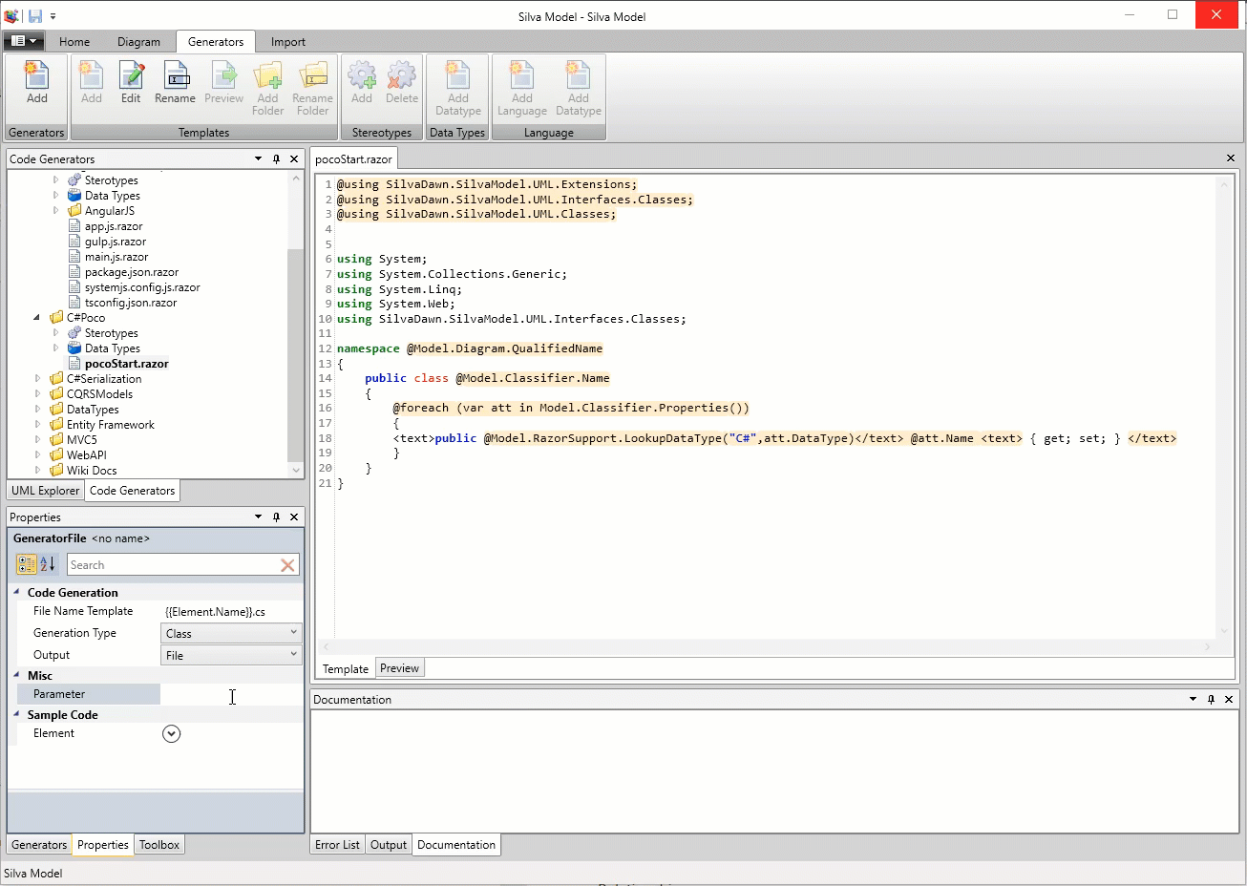The image size is (1247, 886).
Task: Click Add in the Templates group
Action: [x=92, y=82]
